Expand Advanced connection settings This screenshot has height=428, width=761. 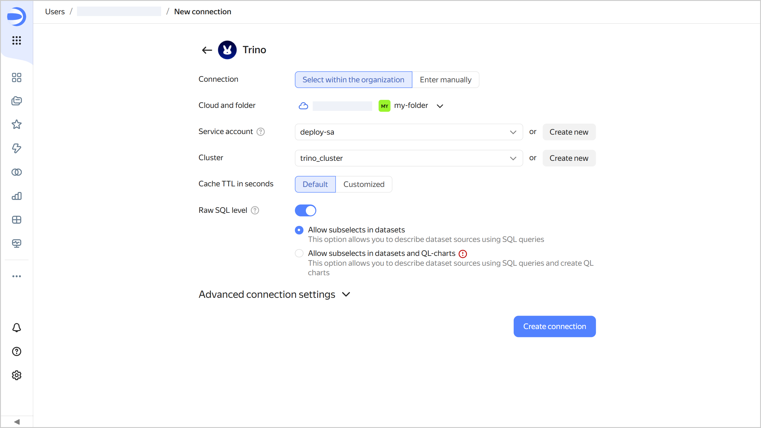(x=275, y=294)
